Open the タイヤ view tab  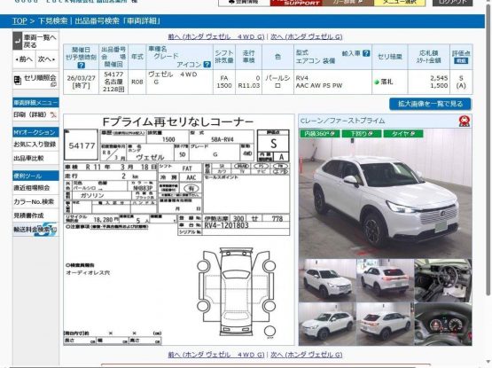pyautogui.click(x=403, y=134)
